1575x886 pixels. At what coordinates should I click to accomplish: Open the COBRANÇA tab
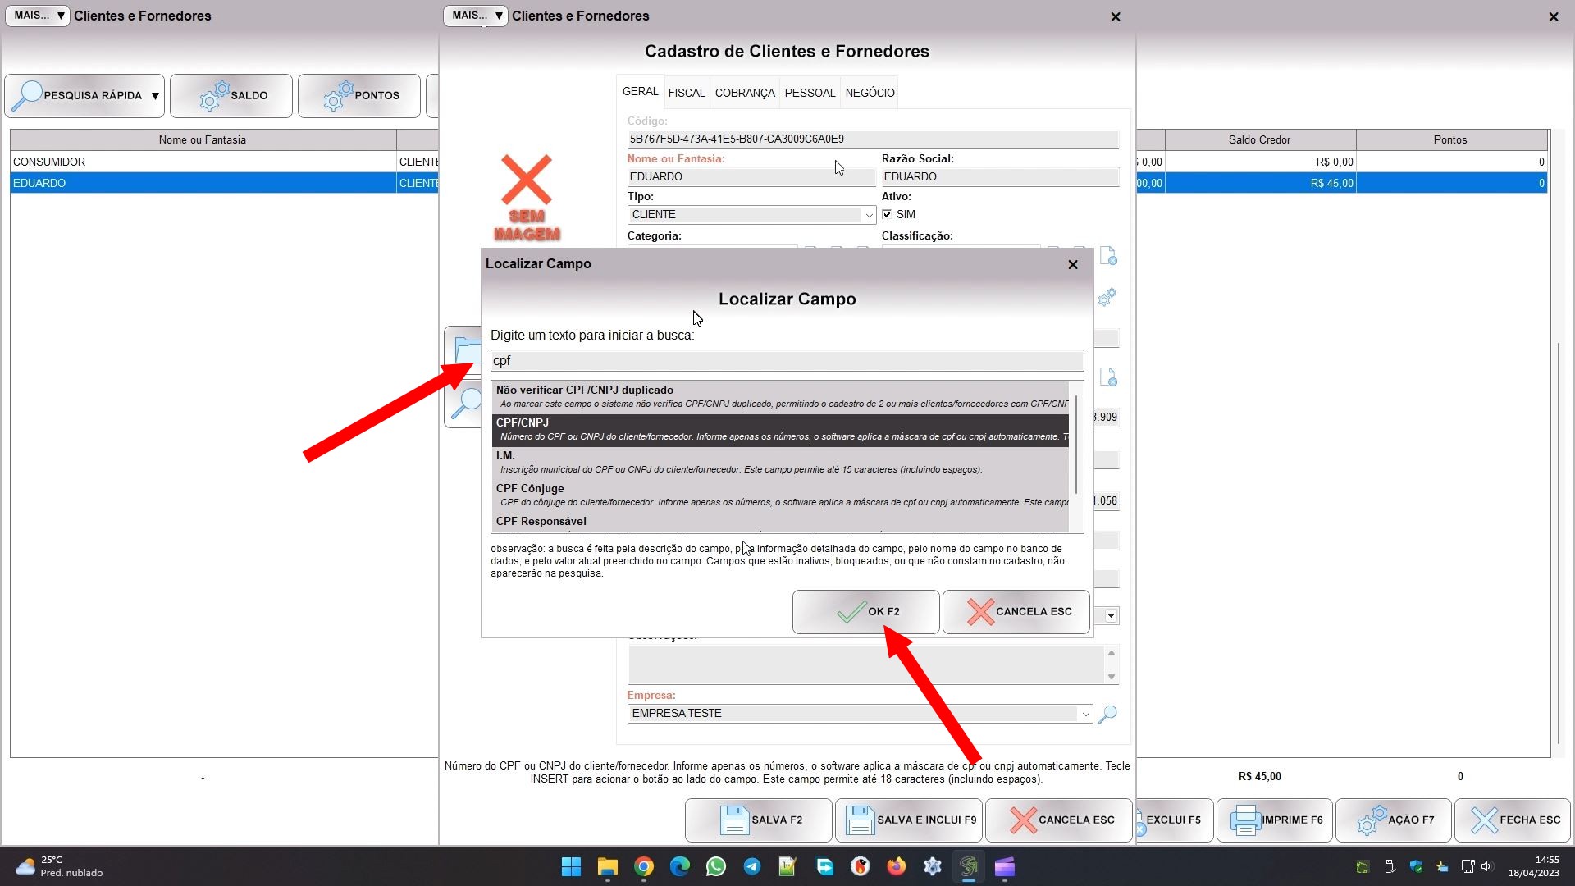pyautogui.click(x=744, y=93)
